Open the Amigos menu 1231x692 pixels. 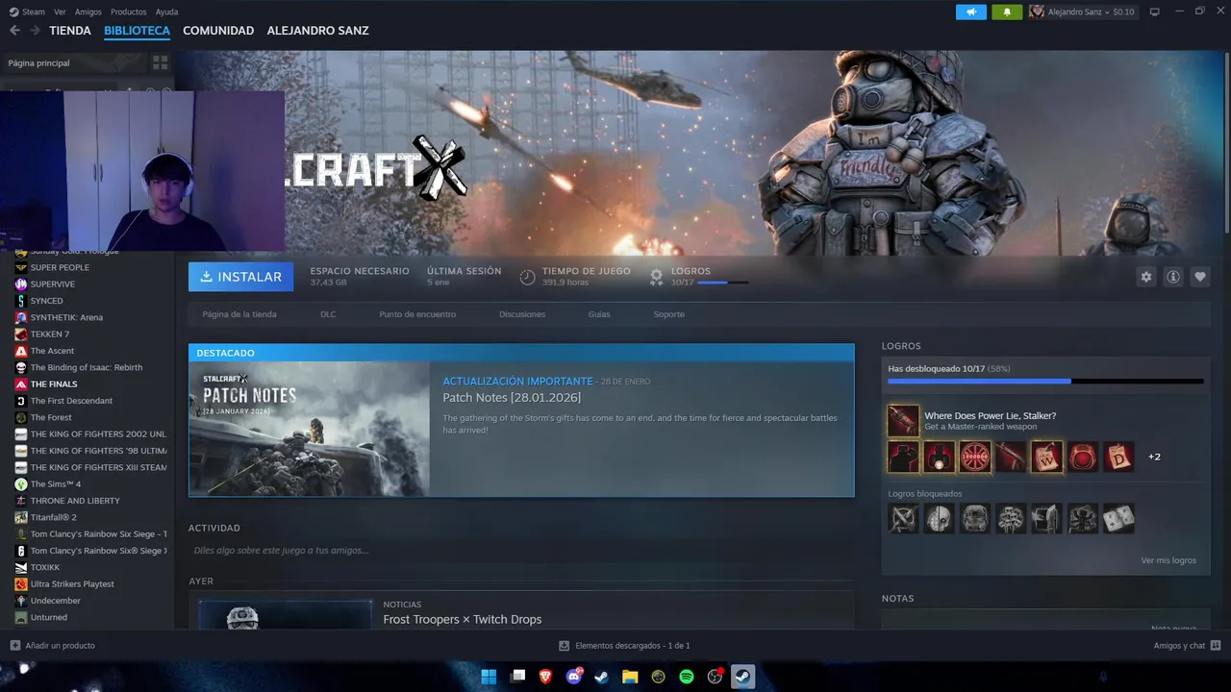click(88, 12)
